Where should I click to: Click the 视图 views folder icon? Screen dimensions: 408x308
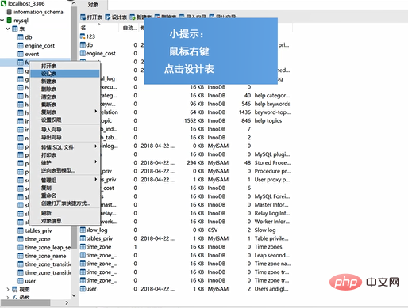15,290
